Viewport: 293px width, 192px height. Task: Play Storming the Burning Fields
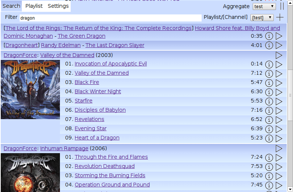279,176
